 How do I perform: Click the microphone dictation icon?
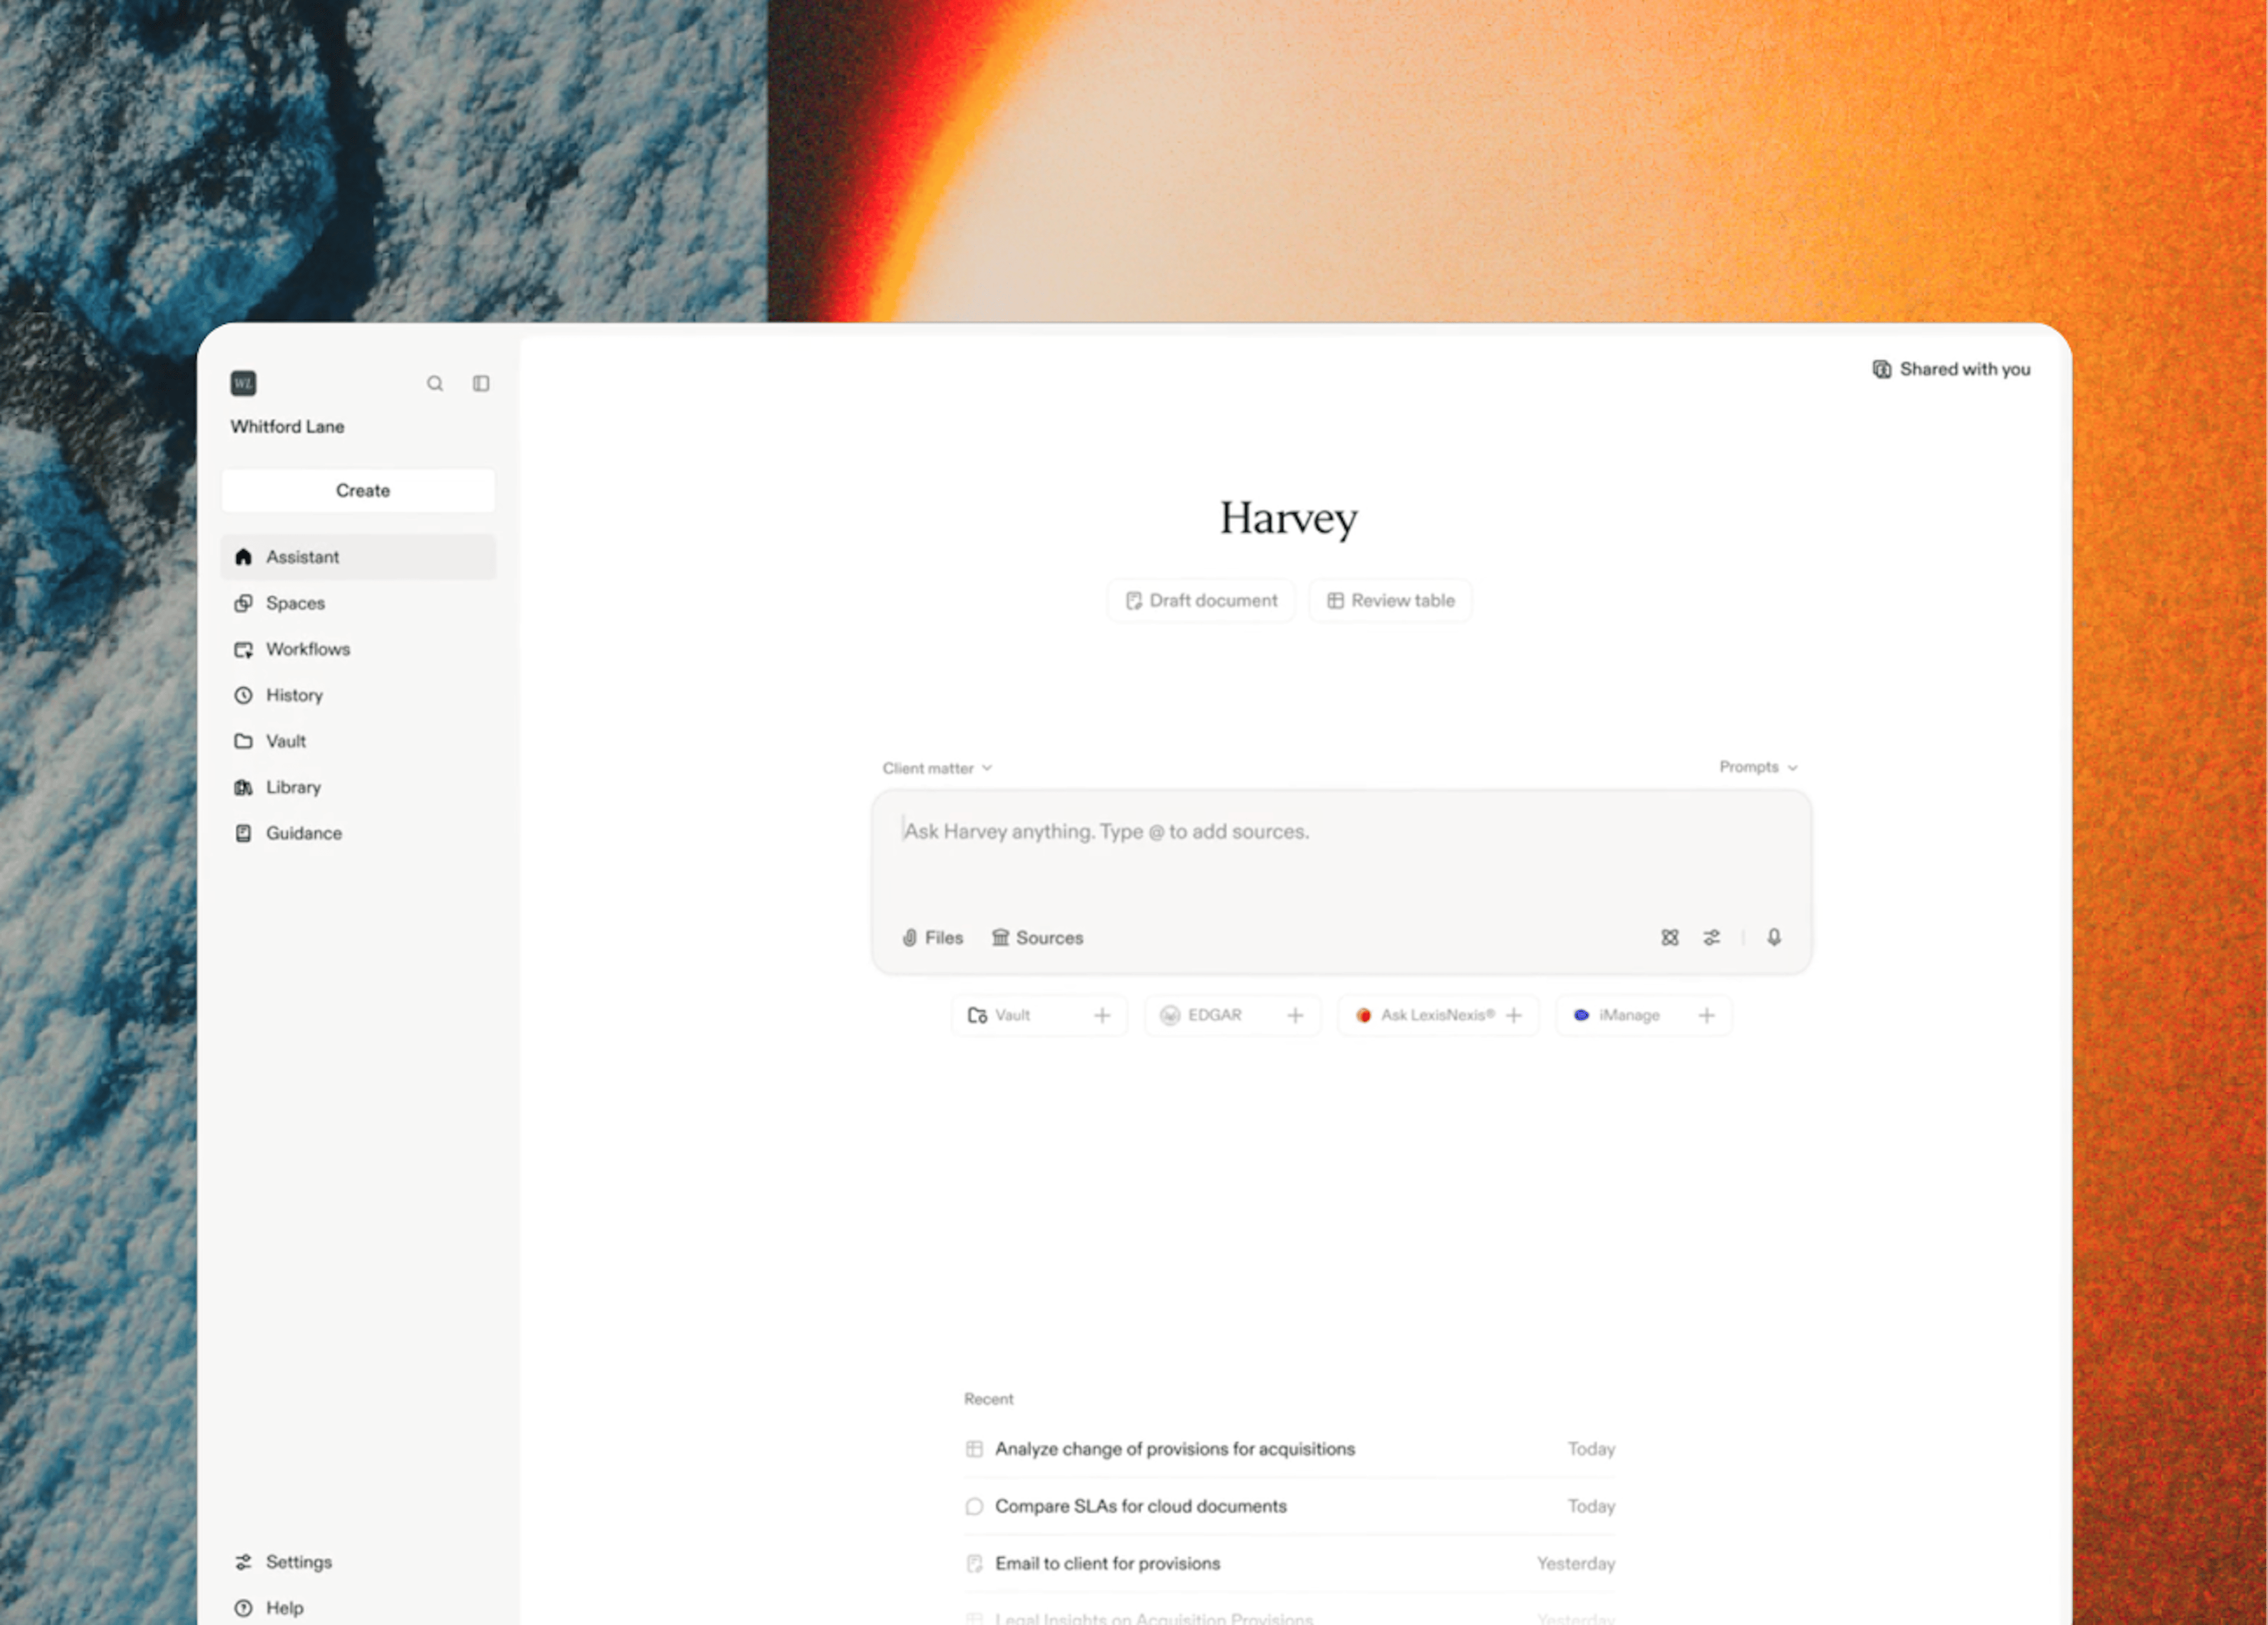[x=1773, y=937]
